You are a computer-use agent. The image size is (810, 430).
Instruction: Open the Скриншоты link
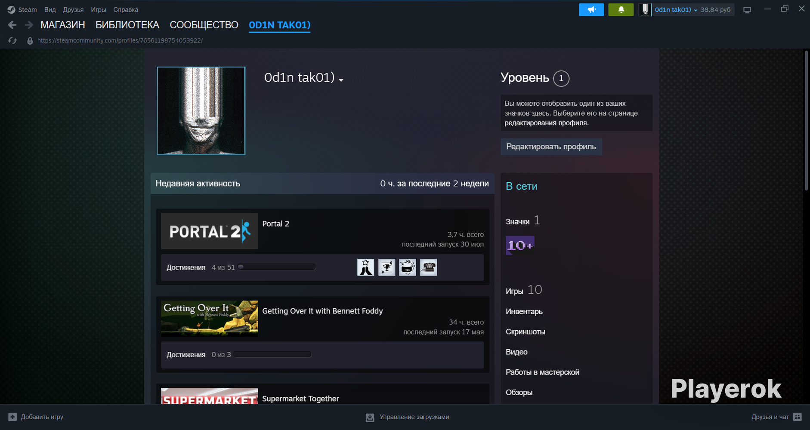pos(526,332)
